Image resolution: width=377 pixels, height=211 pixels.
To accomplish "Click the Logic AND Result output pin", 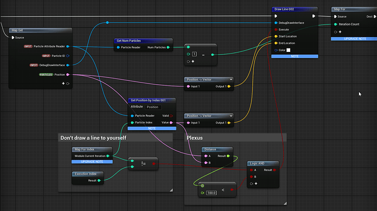I will 274,170.
